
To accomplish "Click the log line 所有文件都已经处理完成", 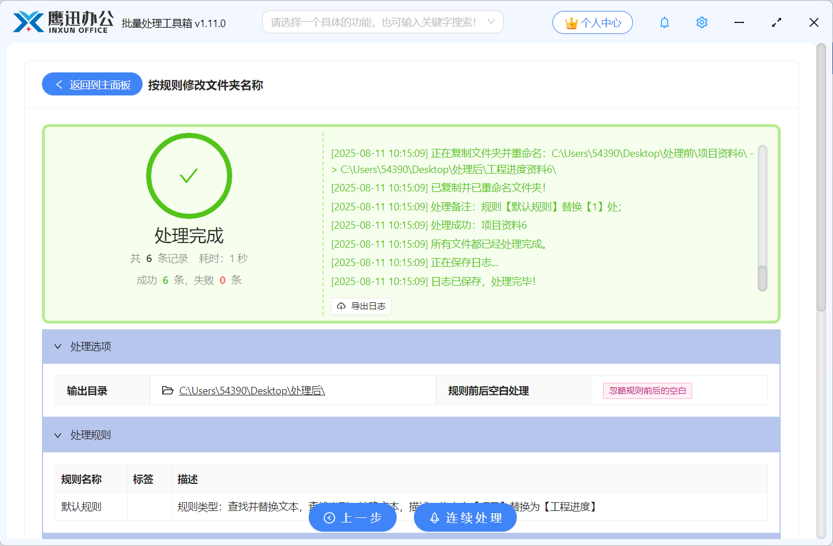I will point(440,244).
